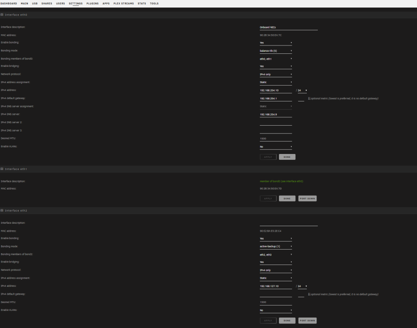Open eth0 Enable VLANs dropdown
This screenshot has width=417, height=328.
coord(276,147)
